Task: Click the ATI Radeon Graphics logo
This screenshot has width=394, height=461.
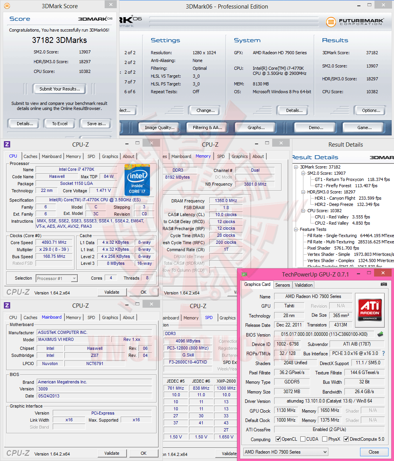Action: 370,310
